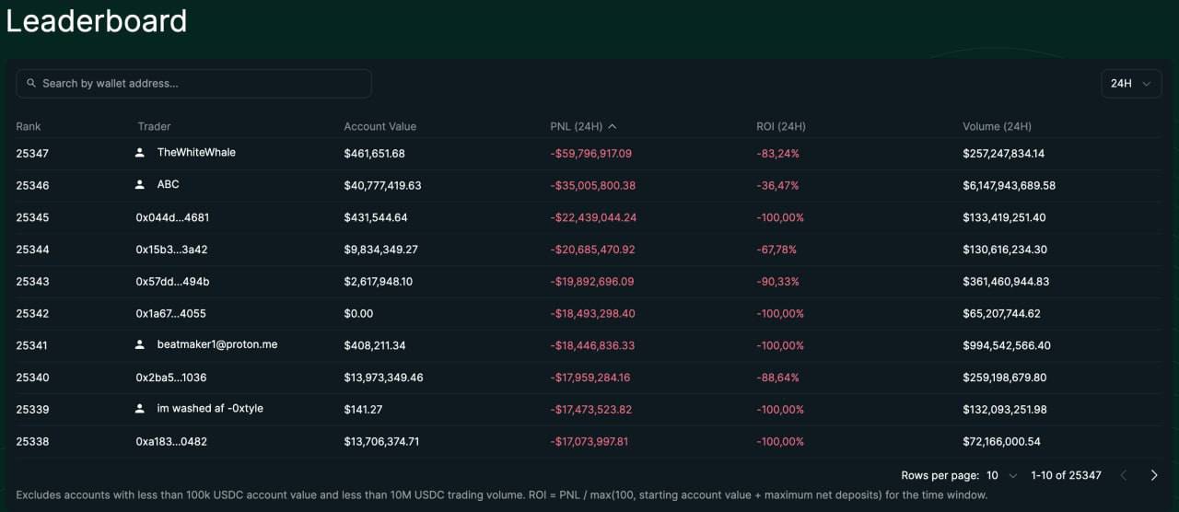This screenshot has width=1179, height=512.
Task: Sort by Rank column header
Action: (x=29, y=126)
